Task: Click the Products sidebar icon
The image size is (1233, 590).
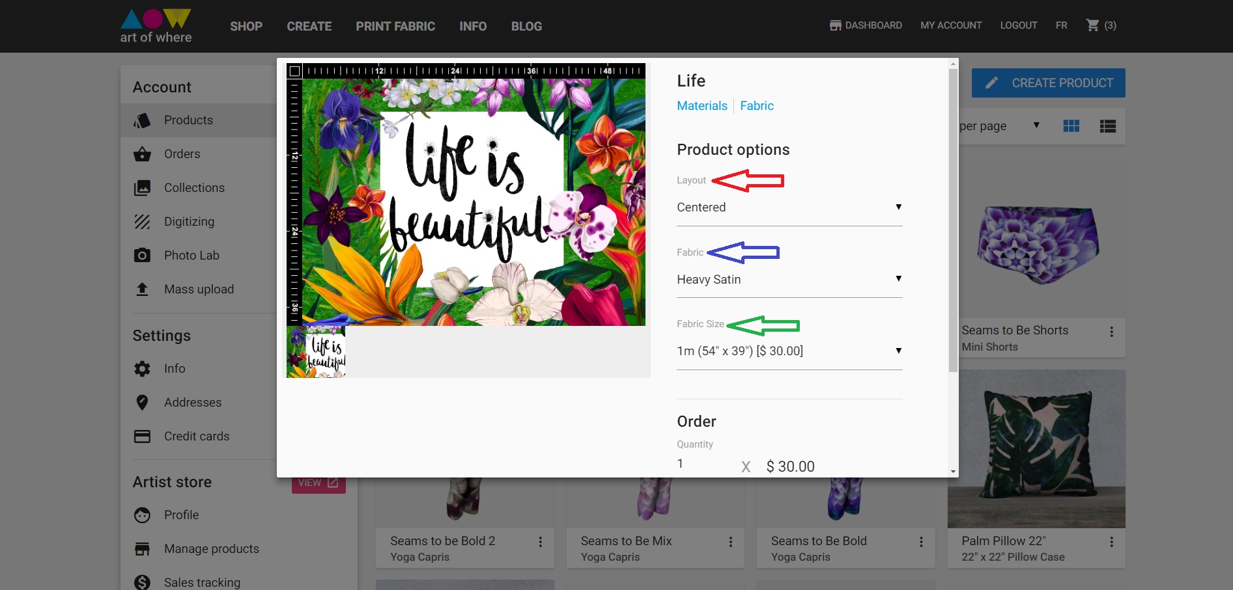Action: pos(142,120)
